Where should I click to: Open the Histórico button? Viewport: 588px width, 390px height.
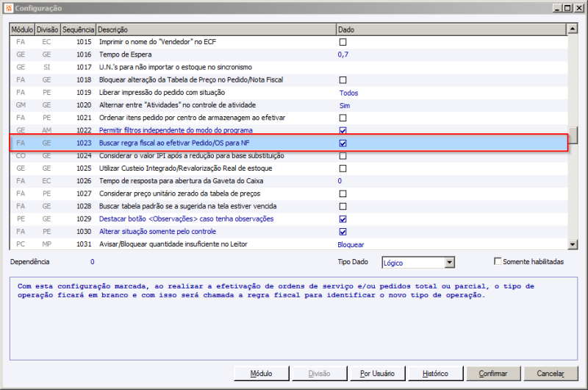click(x=435, y=374)
